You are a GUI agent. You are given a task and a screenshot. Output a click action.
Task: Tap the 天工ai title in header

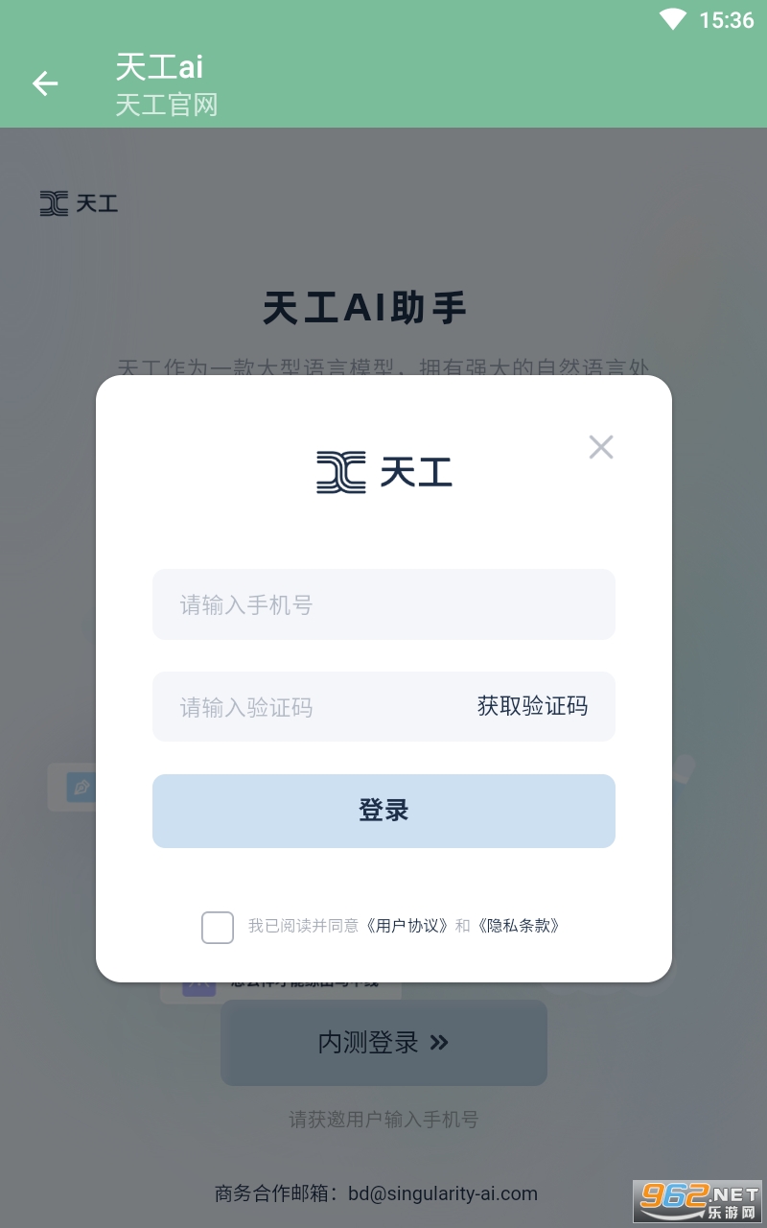[159, 66]
